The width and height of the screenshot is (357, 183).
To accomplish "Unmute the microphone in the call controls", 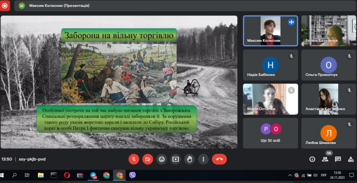I will 134,159.
